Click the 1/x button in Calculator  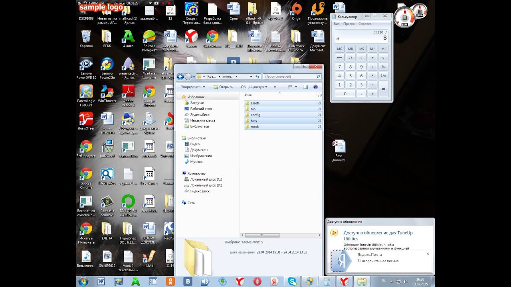383,76
